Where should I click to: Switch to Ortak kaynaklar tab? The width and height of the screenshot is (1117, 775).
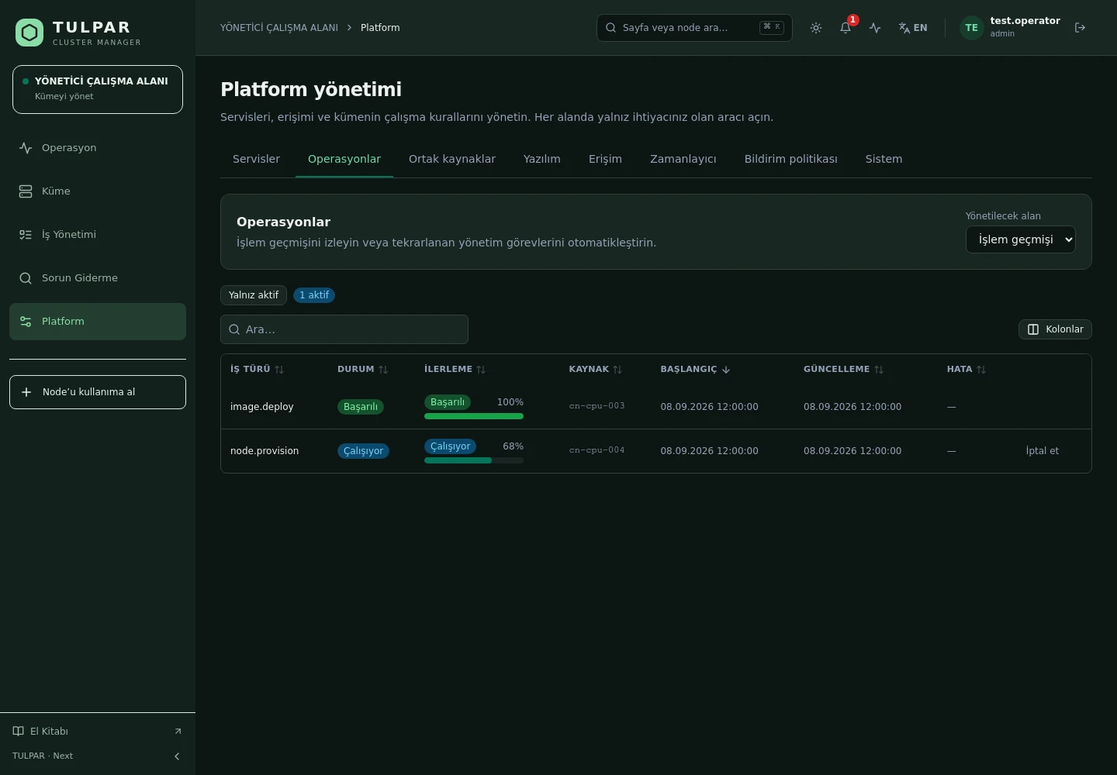pos(452,159)
